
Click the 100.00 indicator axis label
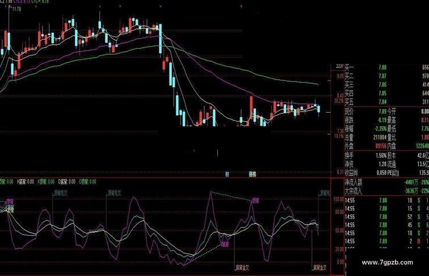tap(338, 199)
